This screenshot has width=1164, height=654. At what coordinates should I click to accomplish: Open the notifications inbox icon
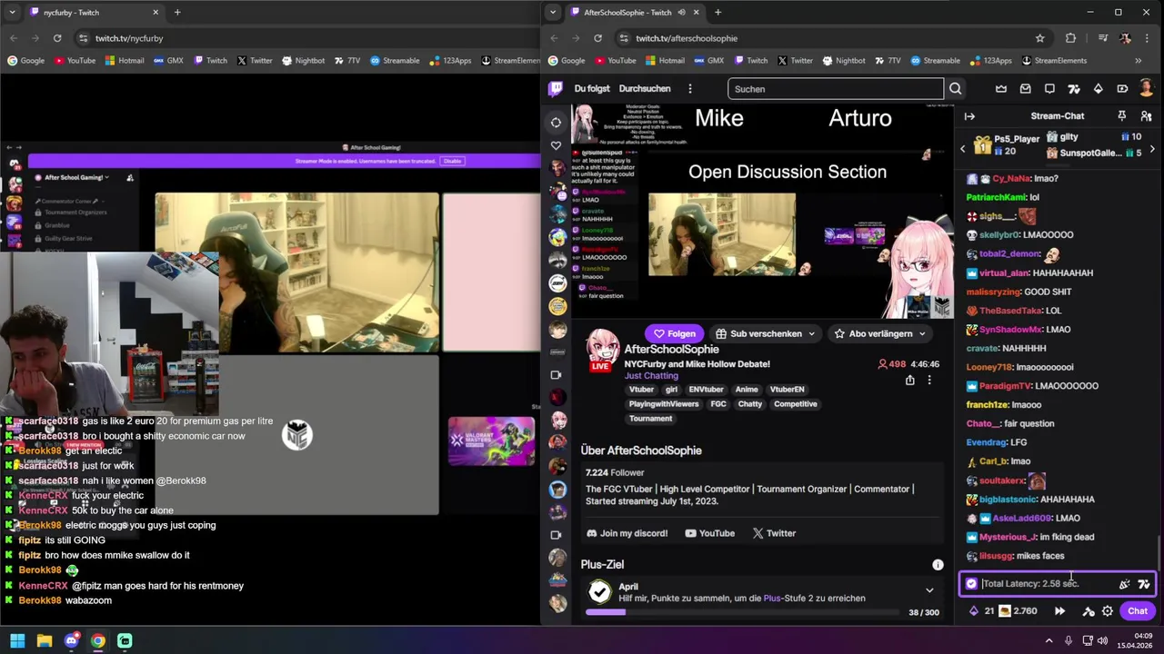click(1026, 89)
